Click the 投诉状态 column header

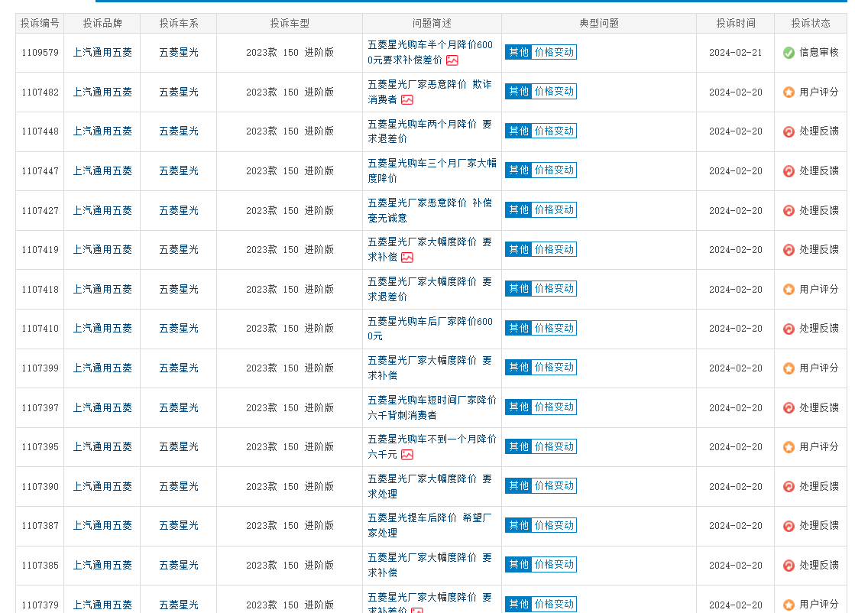point(811,24)
